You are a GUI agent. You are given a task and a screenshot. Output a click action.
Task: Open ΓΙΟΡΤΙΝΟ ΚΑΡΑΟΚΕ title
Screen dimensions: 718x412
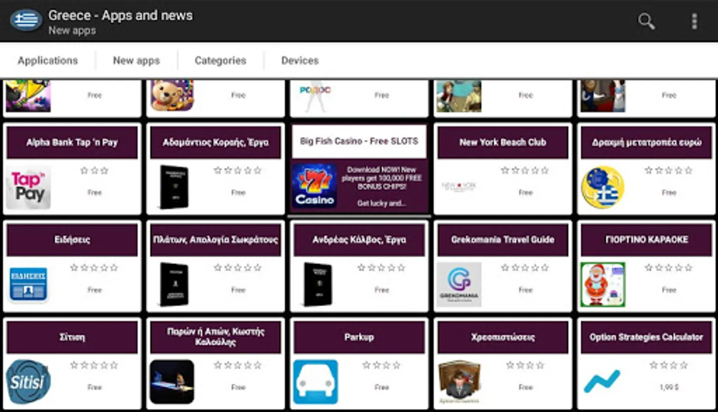point(646,240)
